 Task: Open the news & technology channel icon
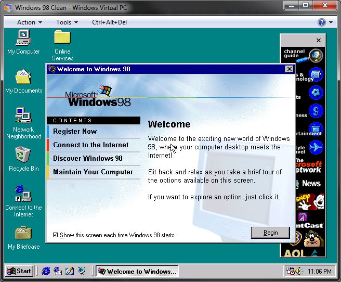(316, 74)
